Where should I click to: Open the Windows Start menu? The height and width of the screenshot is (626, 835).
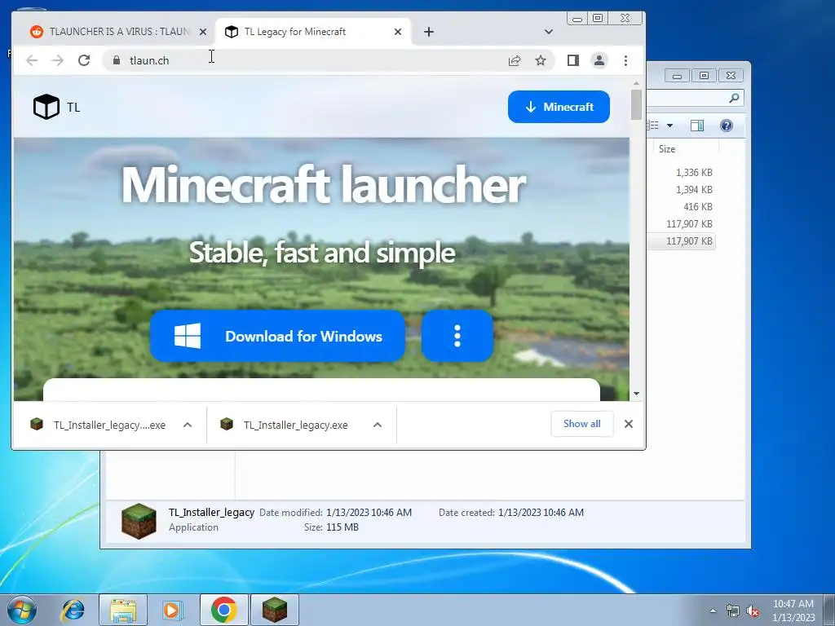point(22,610)
